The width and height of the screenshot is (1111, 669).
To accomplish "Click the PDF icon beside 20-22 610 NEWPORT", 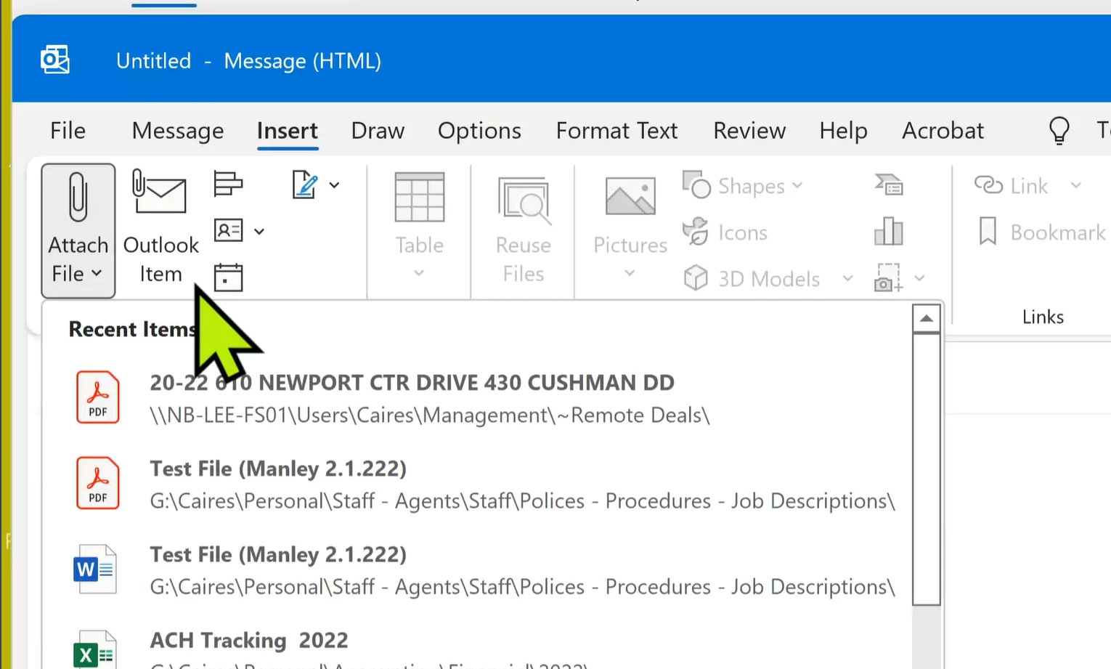I will click(x=98, y=397).
